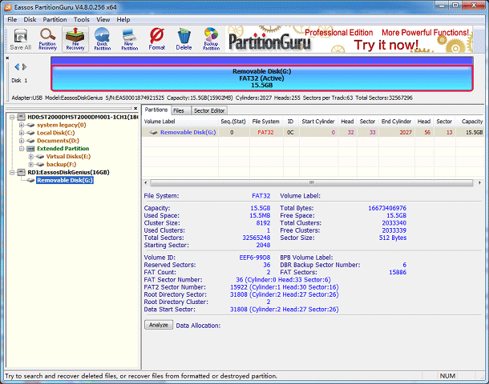Click the Total Bytes value 16673406976
This screenshot has height=384, width=489.
387,208
